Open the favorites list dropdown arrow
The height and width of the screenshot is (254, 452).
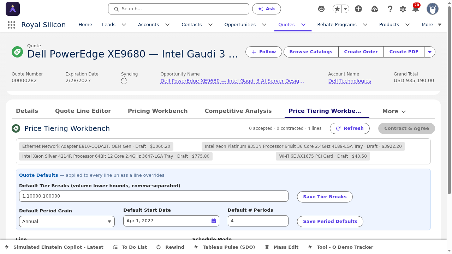(x=346, y=9)
